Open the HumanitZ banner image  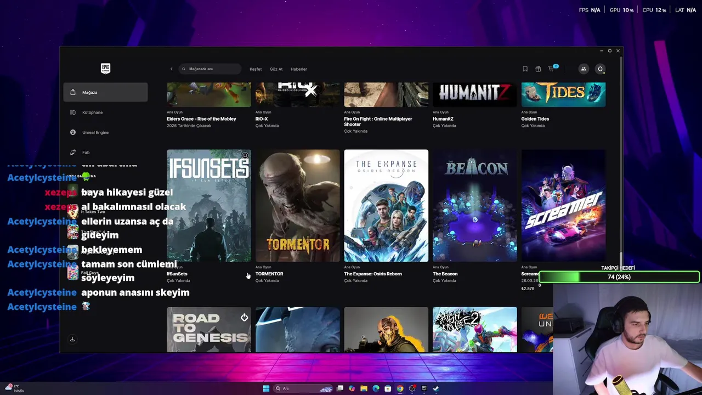pyautogui.click(x=475, y=94)
